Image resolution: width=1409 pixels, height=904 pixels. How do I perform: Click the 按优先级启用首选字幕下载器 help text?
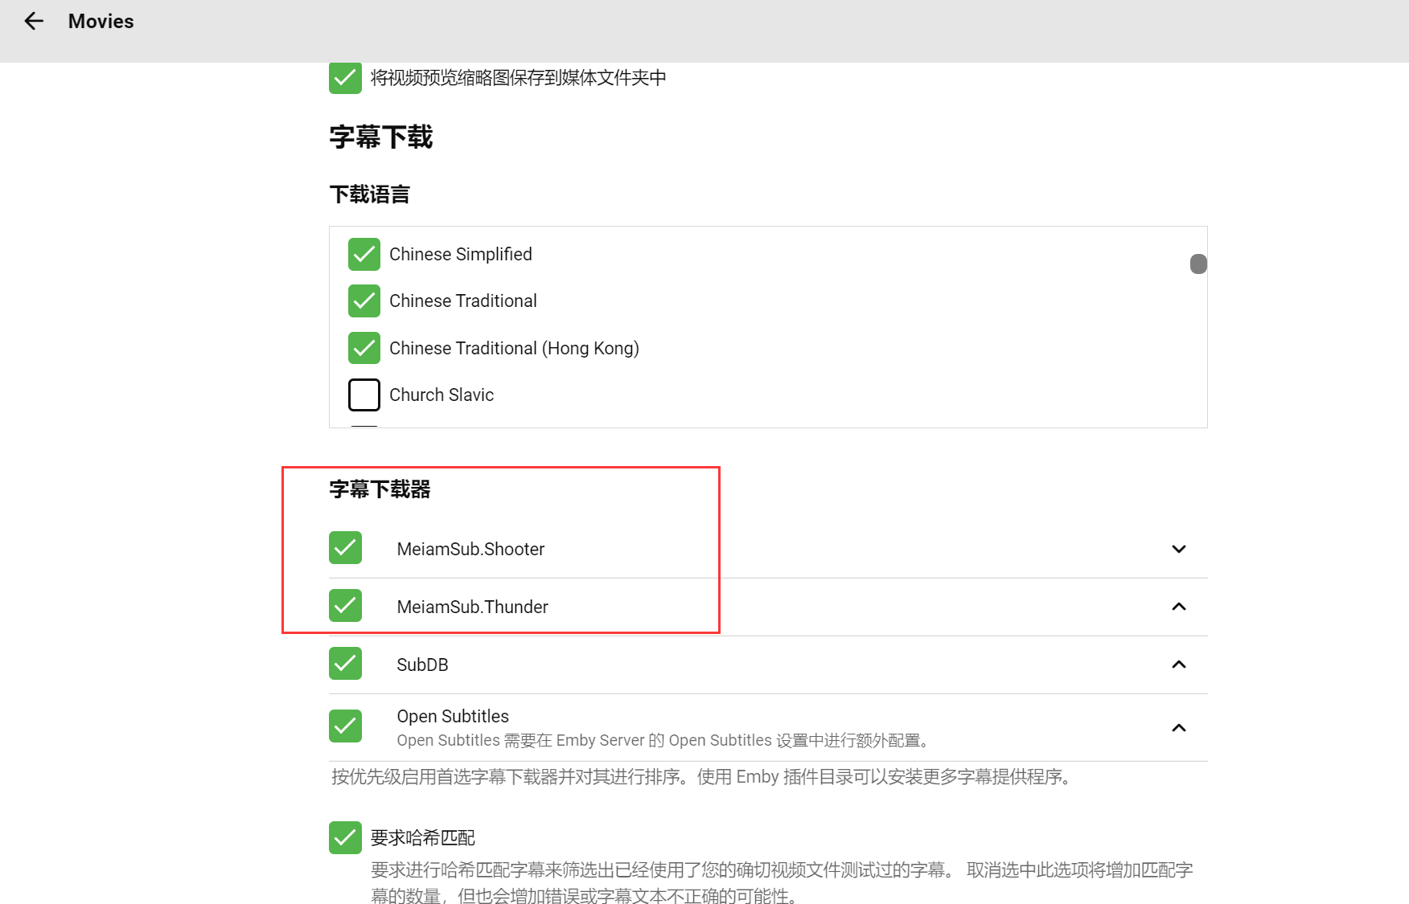pyautogui.click(x=701, y=777)
